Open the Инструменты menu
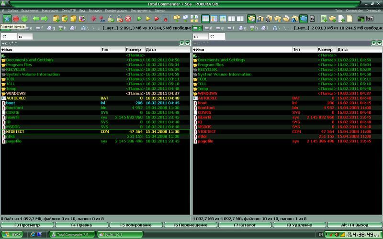Image resolution: width=383 pixels, height=239 pixels. coord(142,10)
